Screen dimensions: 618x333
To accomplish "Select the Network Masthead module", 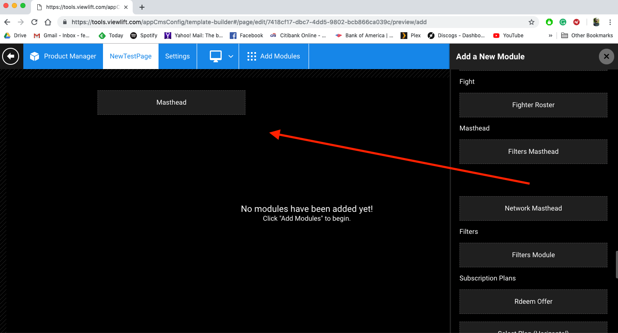I will (x=533, y=208).
